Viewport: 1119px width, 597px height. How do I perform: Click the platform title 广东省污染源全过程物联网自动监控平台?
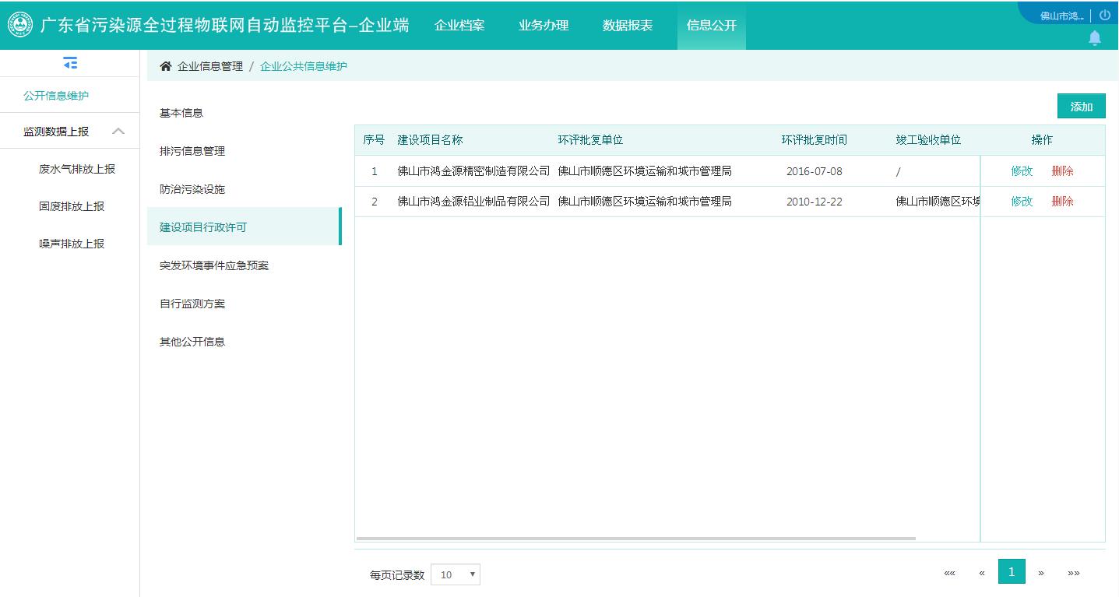224,25
